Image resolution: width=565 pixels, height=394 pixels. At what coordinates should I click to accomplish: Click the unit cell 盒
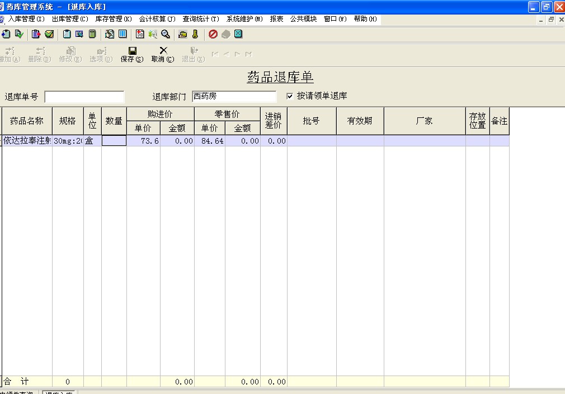tap(92, 141)
